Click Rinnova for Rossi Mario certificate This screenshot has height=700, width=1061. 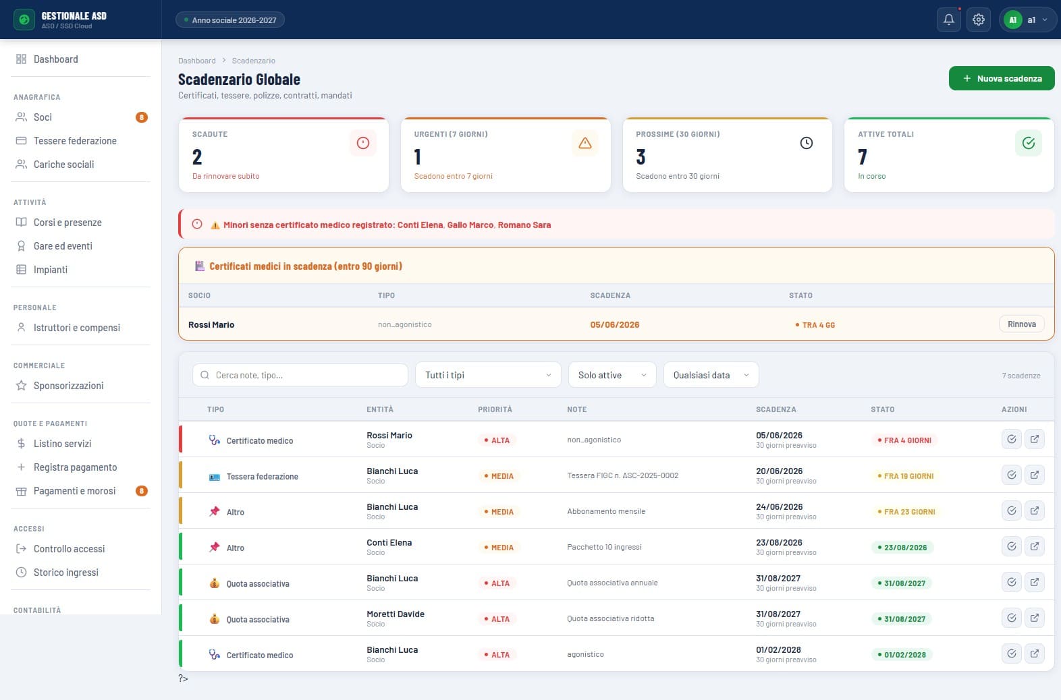1022,324
